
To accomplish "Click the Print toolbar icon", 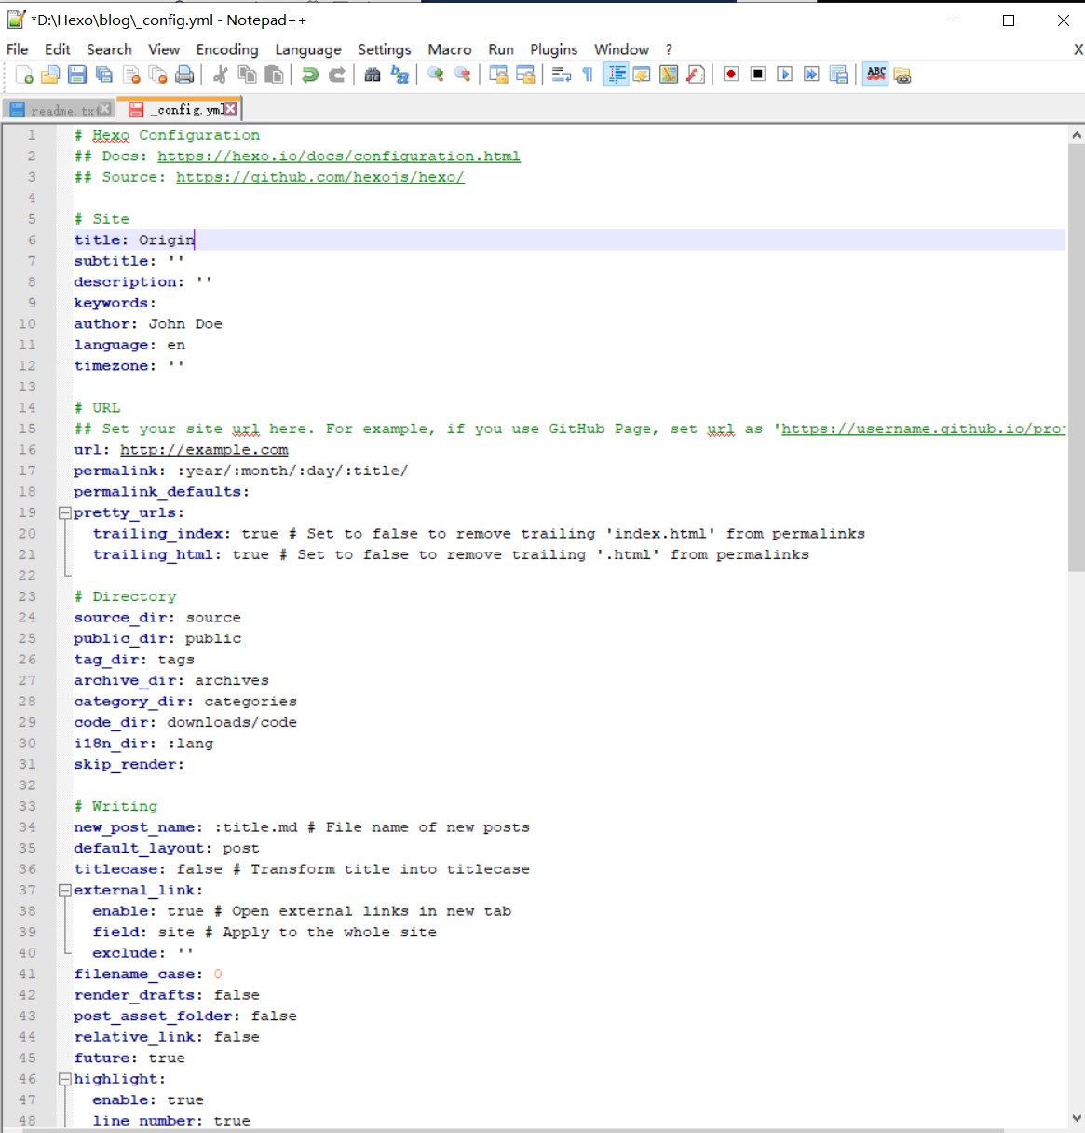I will click(x=184, y=75).
